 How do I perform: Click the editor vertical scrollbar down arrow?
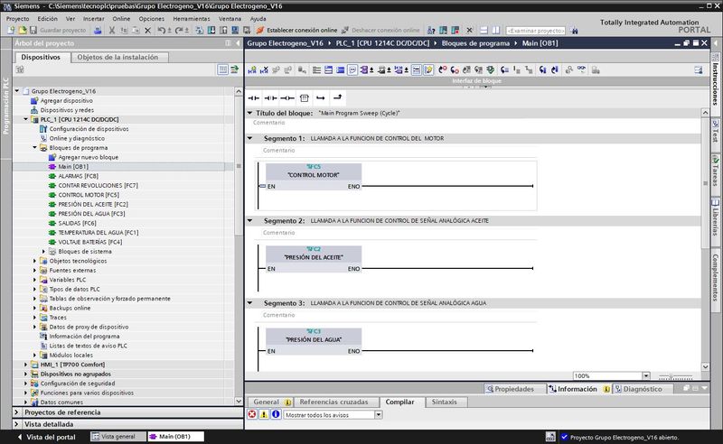[705, 366]
